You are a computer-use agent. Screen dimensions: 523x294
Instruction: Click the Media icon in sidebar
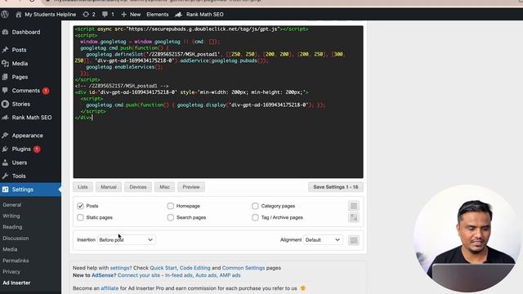click(x=5, y=64)
